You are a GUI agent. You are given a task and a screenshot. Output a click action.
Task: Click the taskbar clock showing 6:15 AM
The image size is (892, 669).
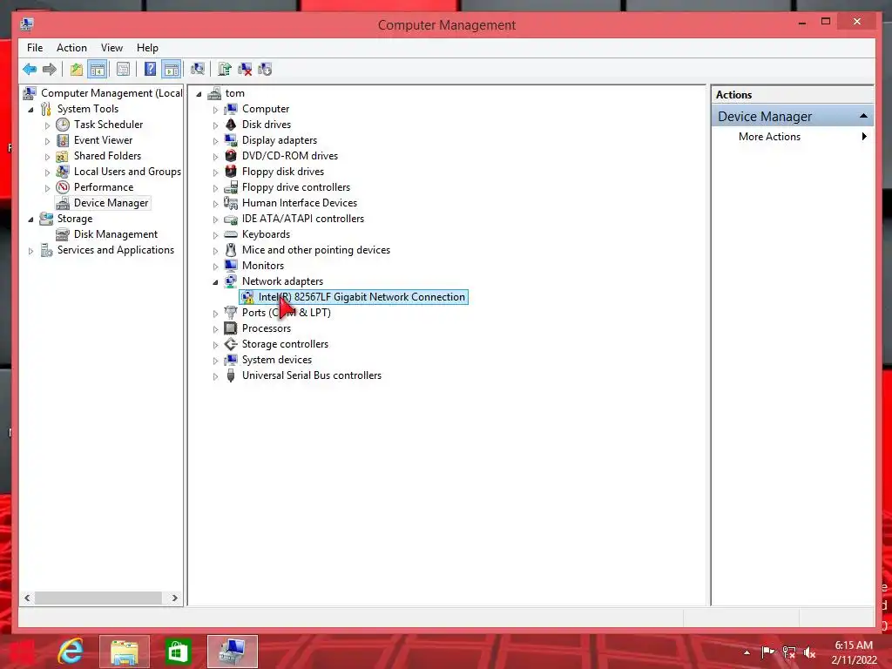click(x=854, y=652)
